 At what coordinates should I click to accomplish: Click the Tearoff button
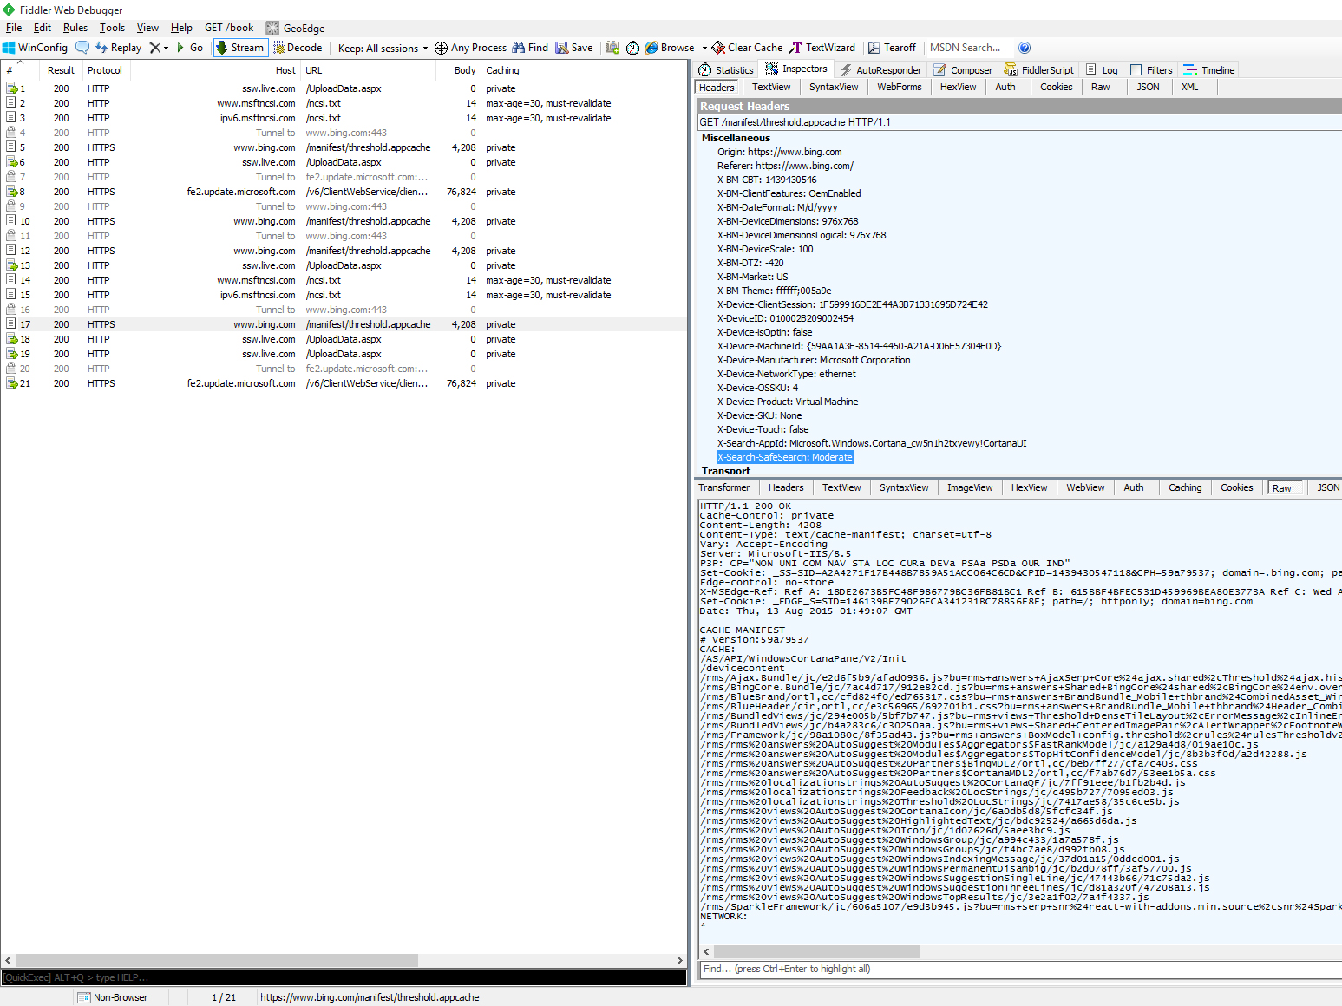click(x=892, y=48)
